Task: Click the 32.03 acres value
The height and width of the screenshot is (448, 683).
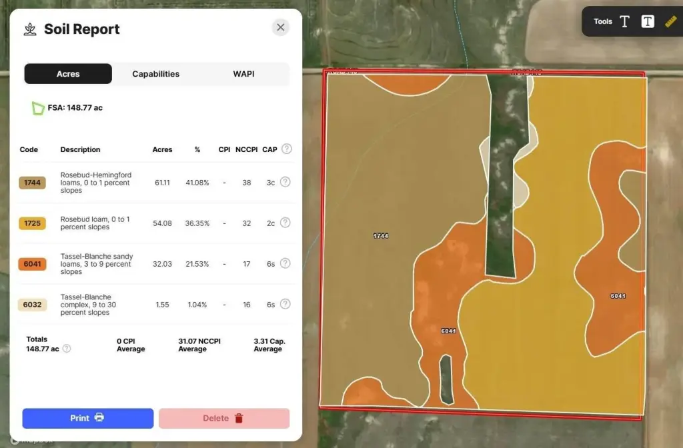Action: [x=163, y=264]
